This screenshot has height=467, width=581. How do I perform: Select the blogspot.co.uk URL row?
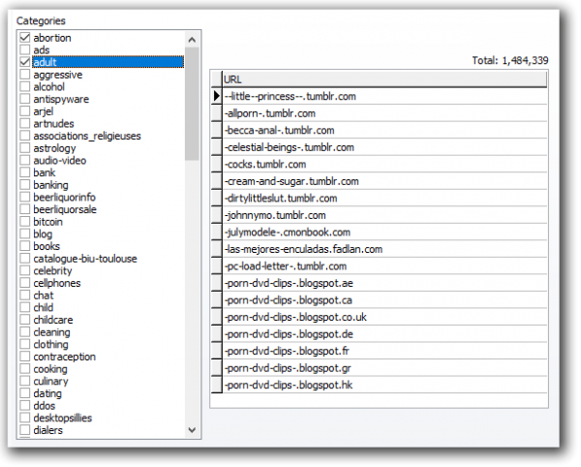pos(384,317)
